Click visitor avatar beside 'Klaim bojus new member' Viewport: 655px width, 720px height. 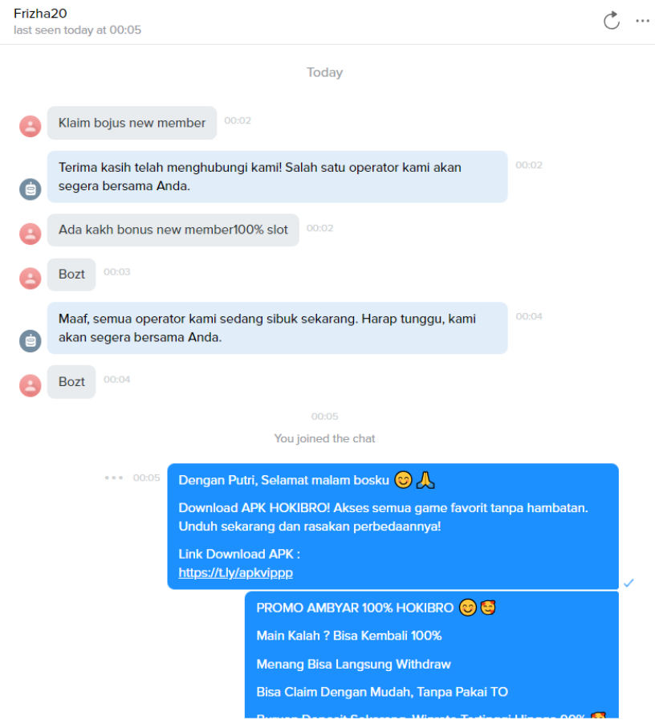pos(31,126)
